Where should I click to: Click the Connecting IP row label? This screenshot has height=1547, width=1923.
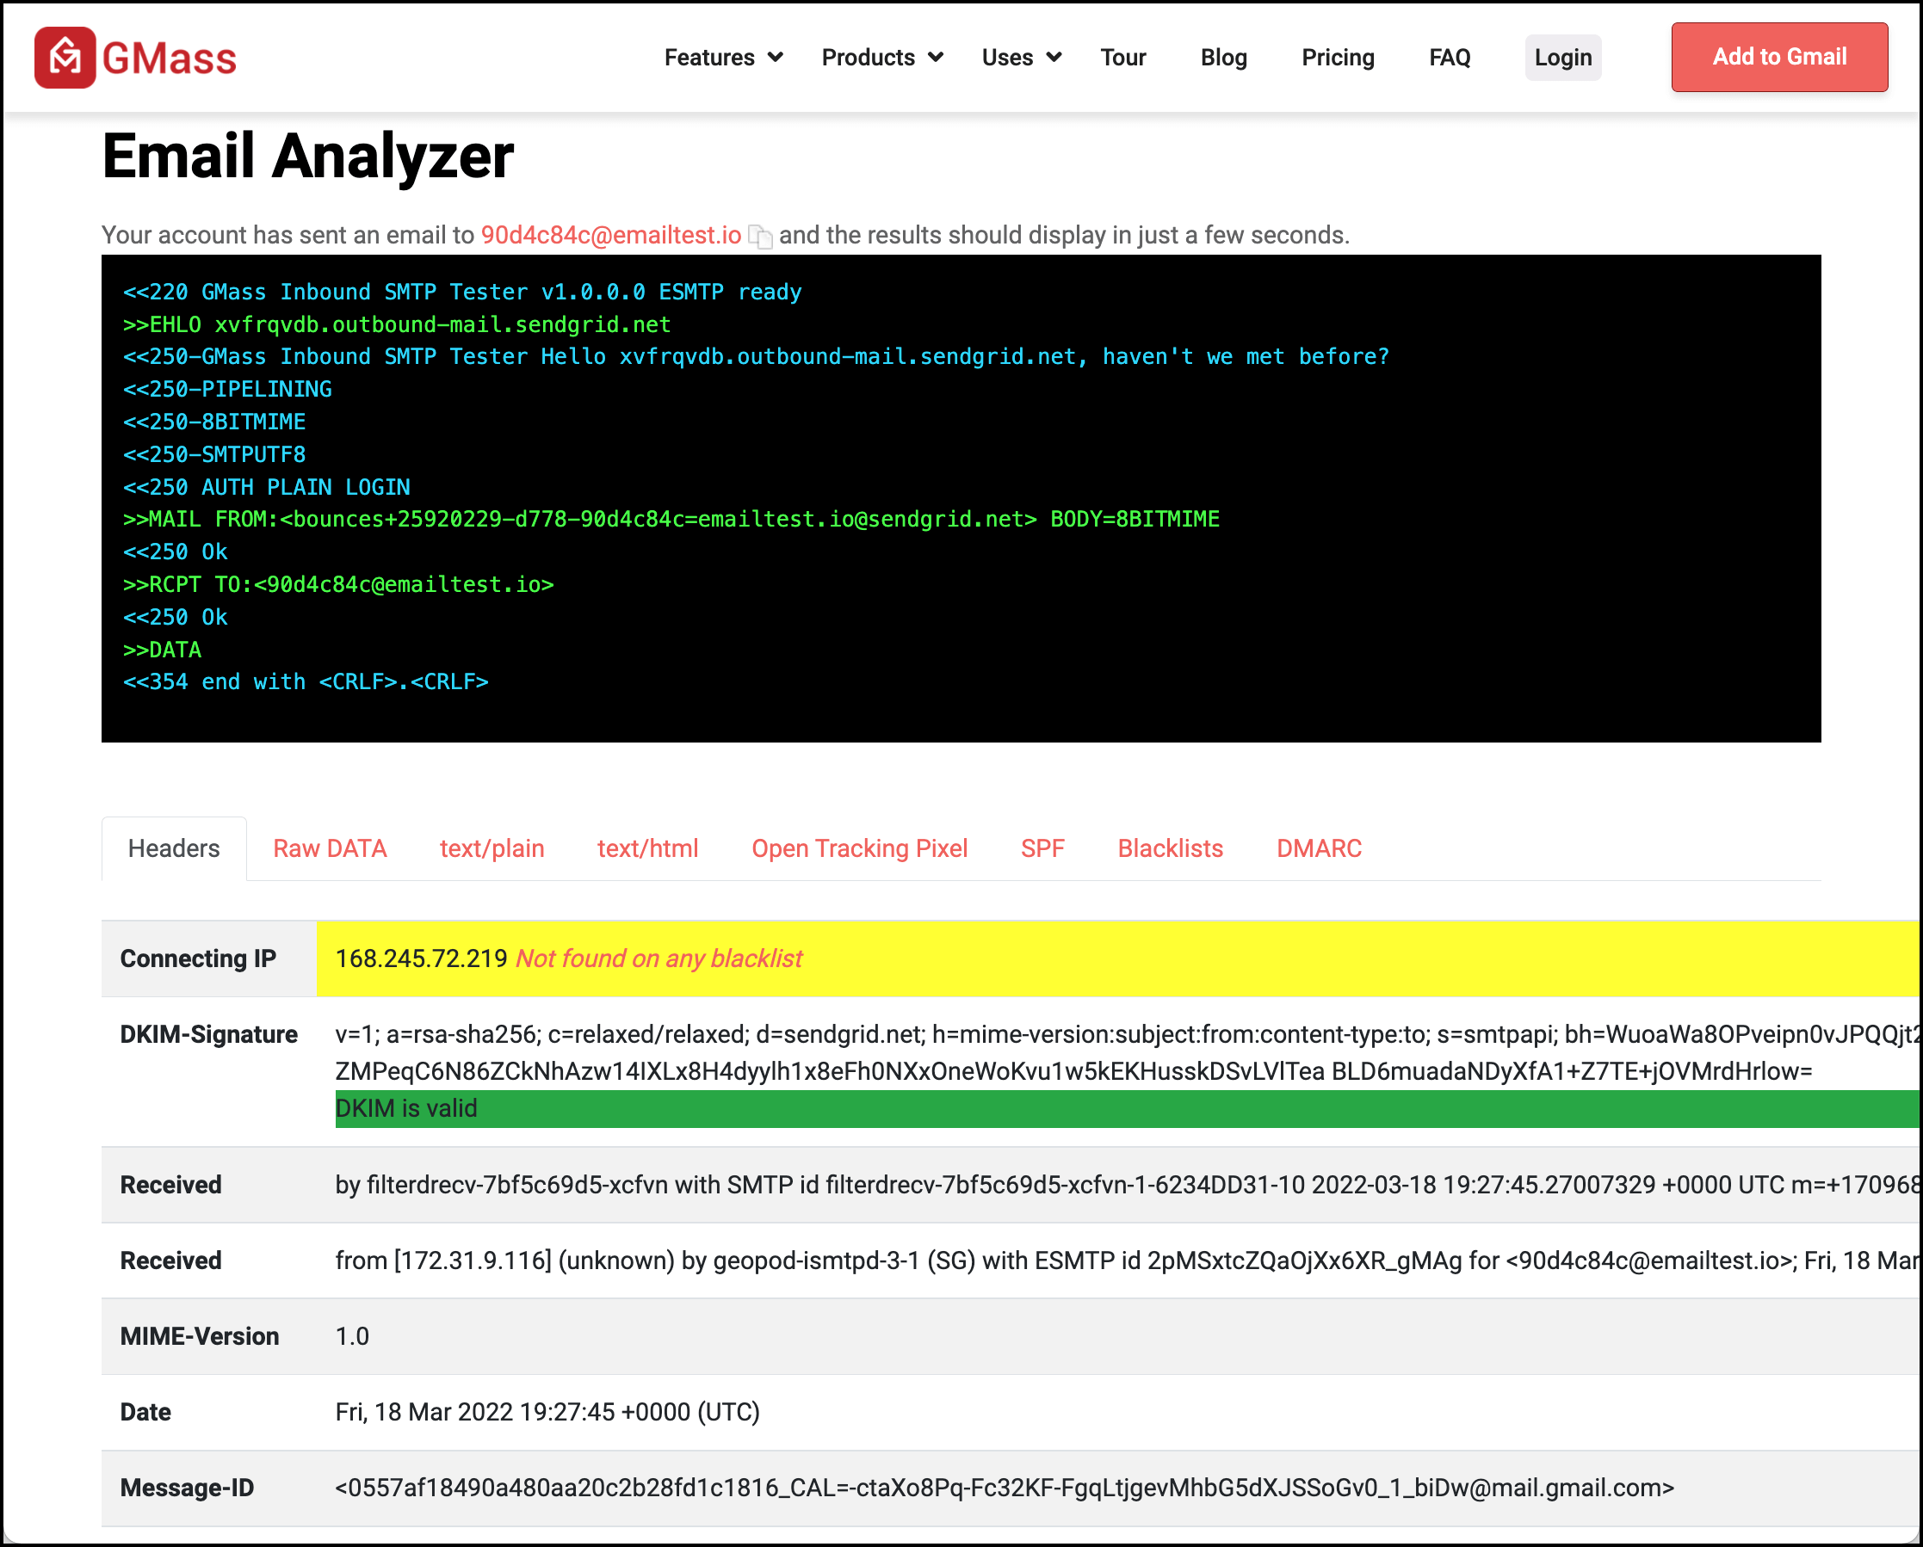point(198,958)
